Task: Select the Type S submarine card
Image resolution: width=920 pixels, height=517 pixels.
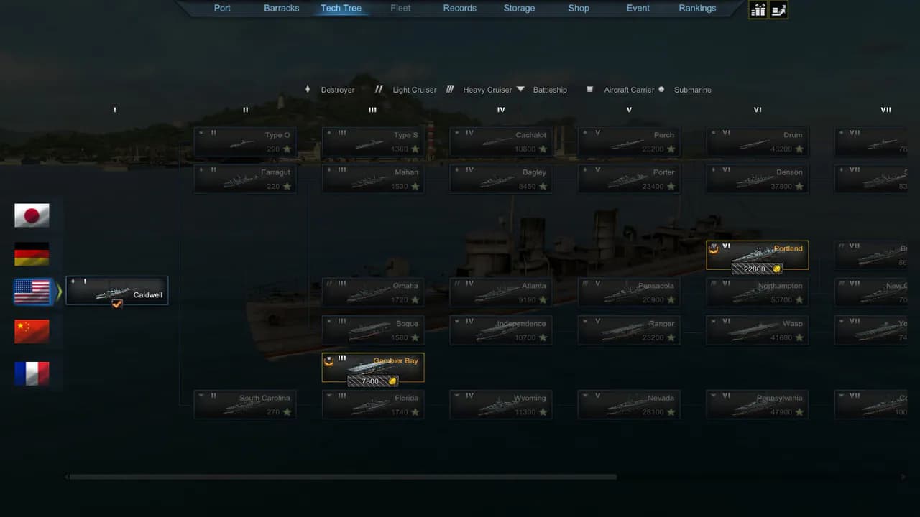Action: tap(373, 142)
